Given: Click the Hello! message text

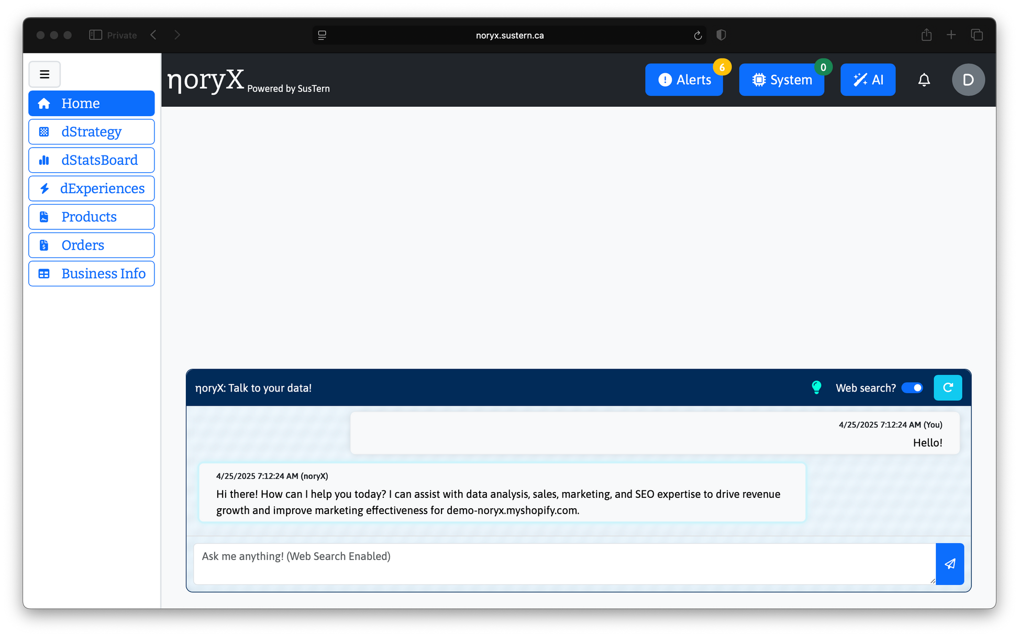Looking at the screenshot, I should coord(927,442).
